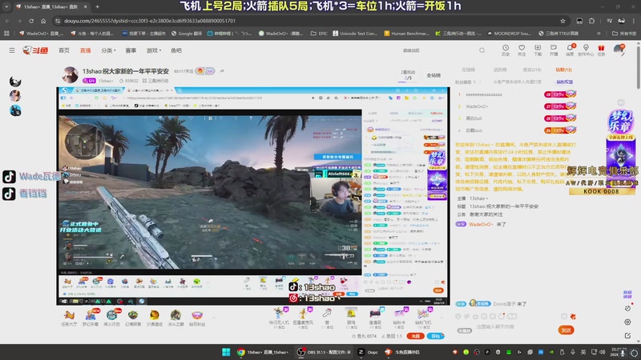Image resolution: width=641 pixels, height=360 pixels.
Task: Expand the 分类 category dropdown
Action: [x=108, y=50]
